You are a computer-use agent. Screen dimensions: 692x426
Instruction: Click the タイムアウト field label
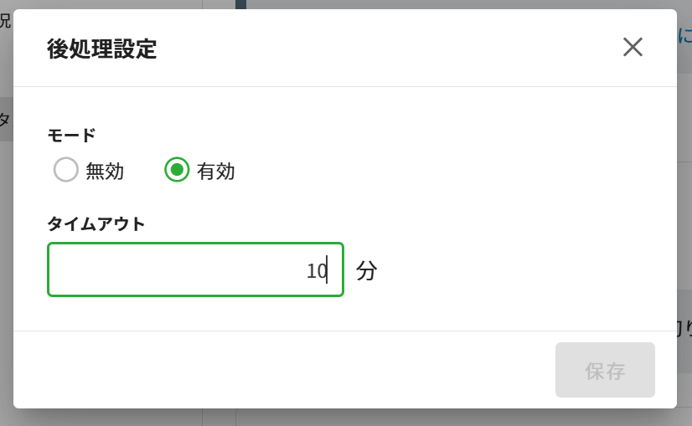coord(96,223)
